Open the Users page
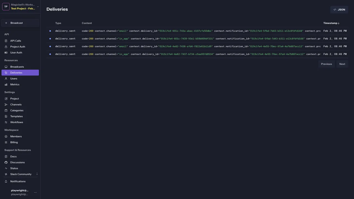This screenshot has width=354, height=199. coord(20,79)
